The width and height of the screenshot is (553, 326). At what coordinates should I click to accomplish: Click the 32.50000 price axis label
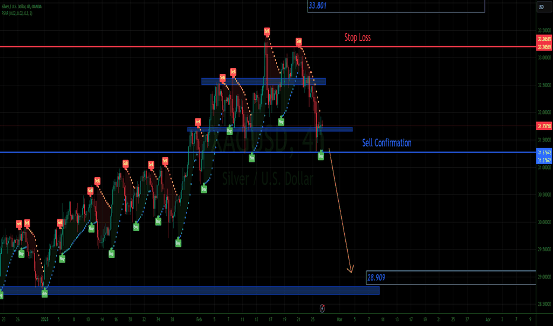click(x=544, y=85)
